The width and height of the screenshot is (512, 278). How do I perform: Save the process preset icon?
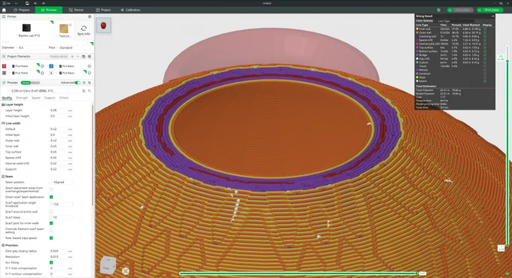click(x=84, y=91)
